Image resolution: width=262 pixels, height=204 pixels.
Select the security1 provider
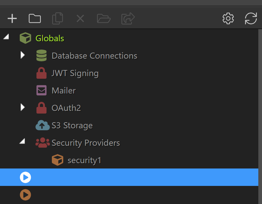point(84,160)
